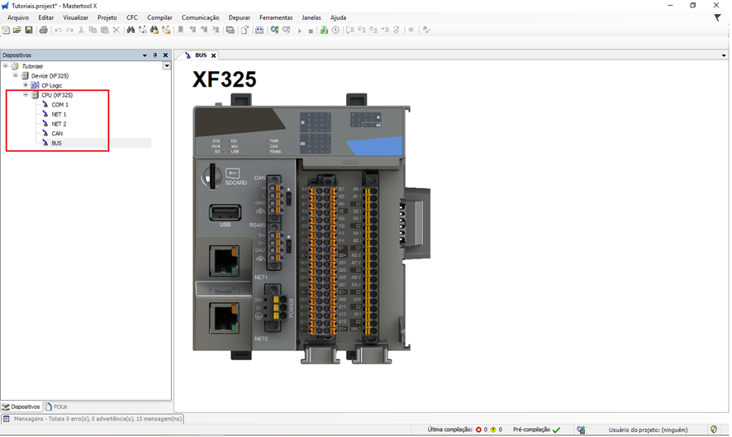Click the filter funnel icon at top right

coord(717,17)
